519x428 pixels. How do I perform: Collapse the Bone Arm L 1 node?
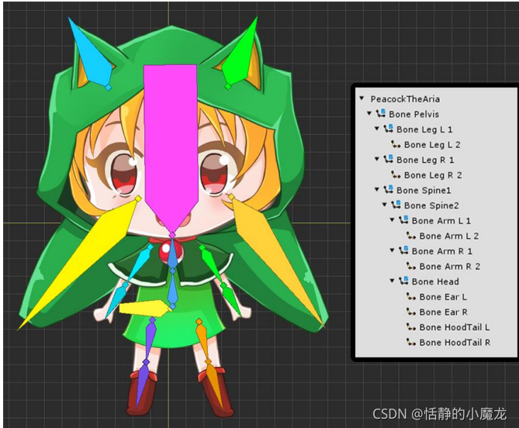tap(393, 220)
